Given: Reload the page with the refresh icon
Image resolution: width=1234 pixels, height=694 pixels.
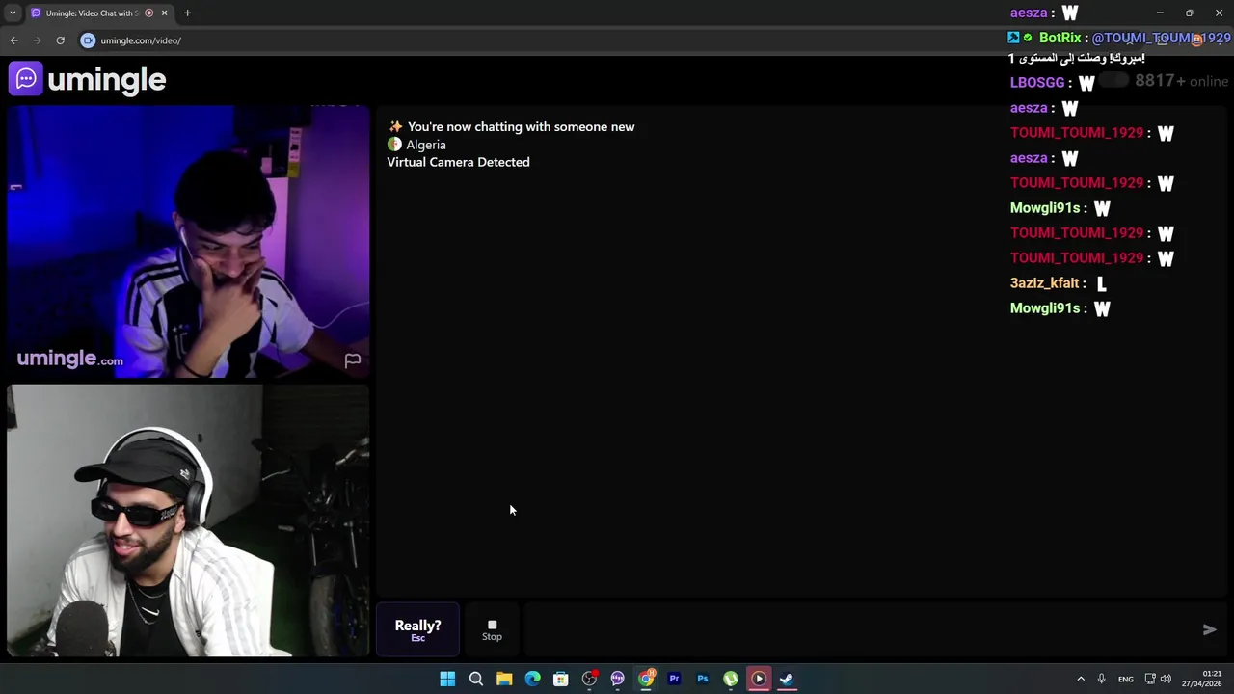Looking at the screenshot, I should coord(60,40).
